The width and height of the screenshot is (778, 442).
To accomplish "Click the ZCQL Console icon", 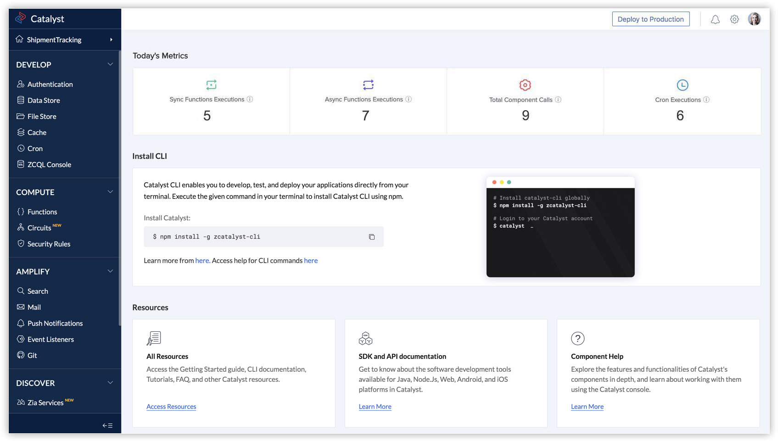I will tap(21, 164).
